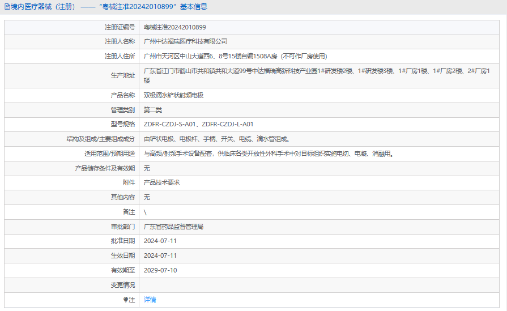Click the 审批部门 label
Image resolution: width=507 pixels, height=311 pixels.
[x=122, y=227]
